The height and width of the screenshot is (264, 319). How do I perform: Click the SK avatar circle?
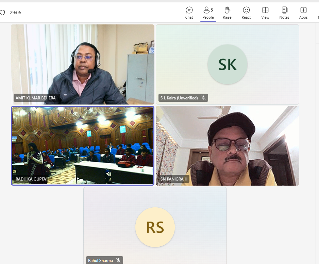[x=228, y=64]
